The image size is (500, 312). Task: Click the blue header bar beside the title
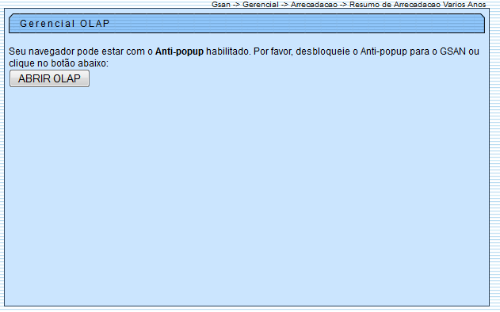[x=296, y=24]
